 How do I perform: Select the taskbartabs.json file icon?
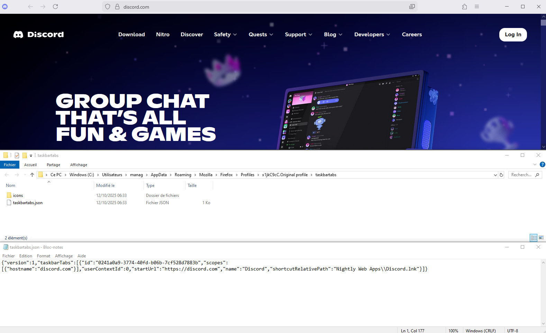[9, 203]
